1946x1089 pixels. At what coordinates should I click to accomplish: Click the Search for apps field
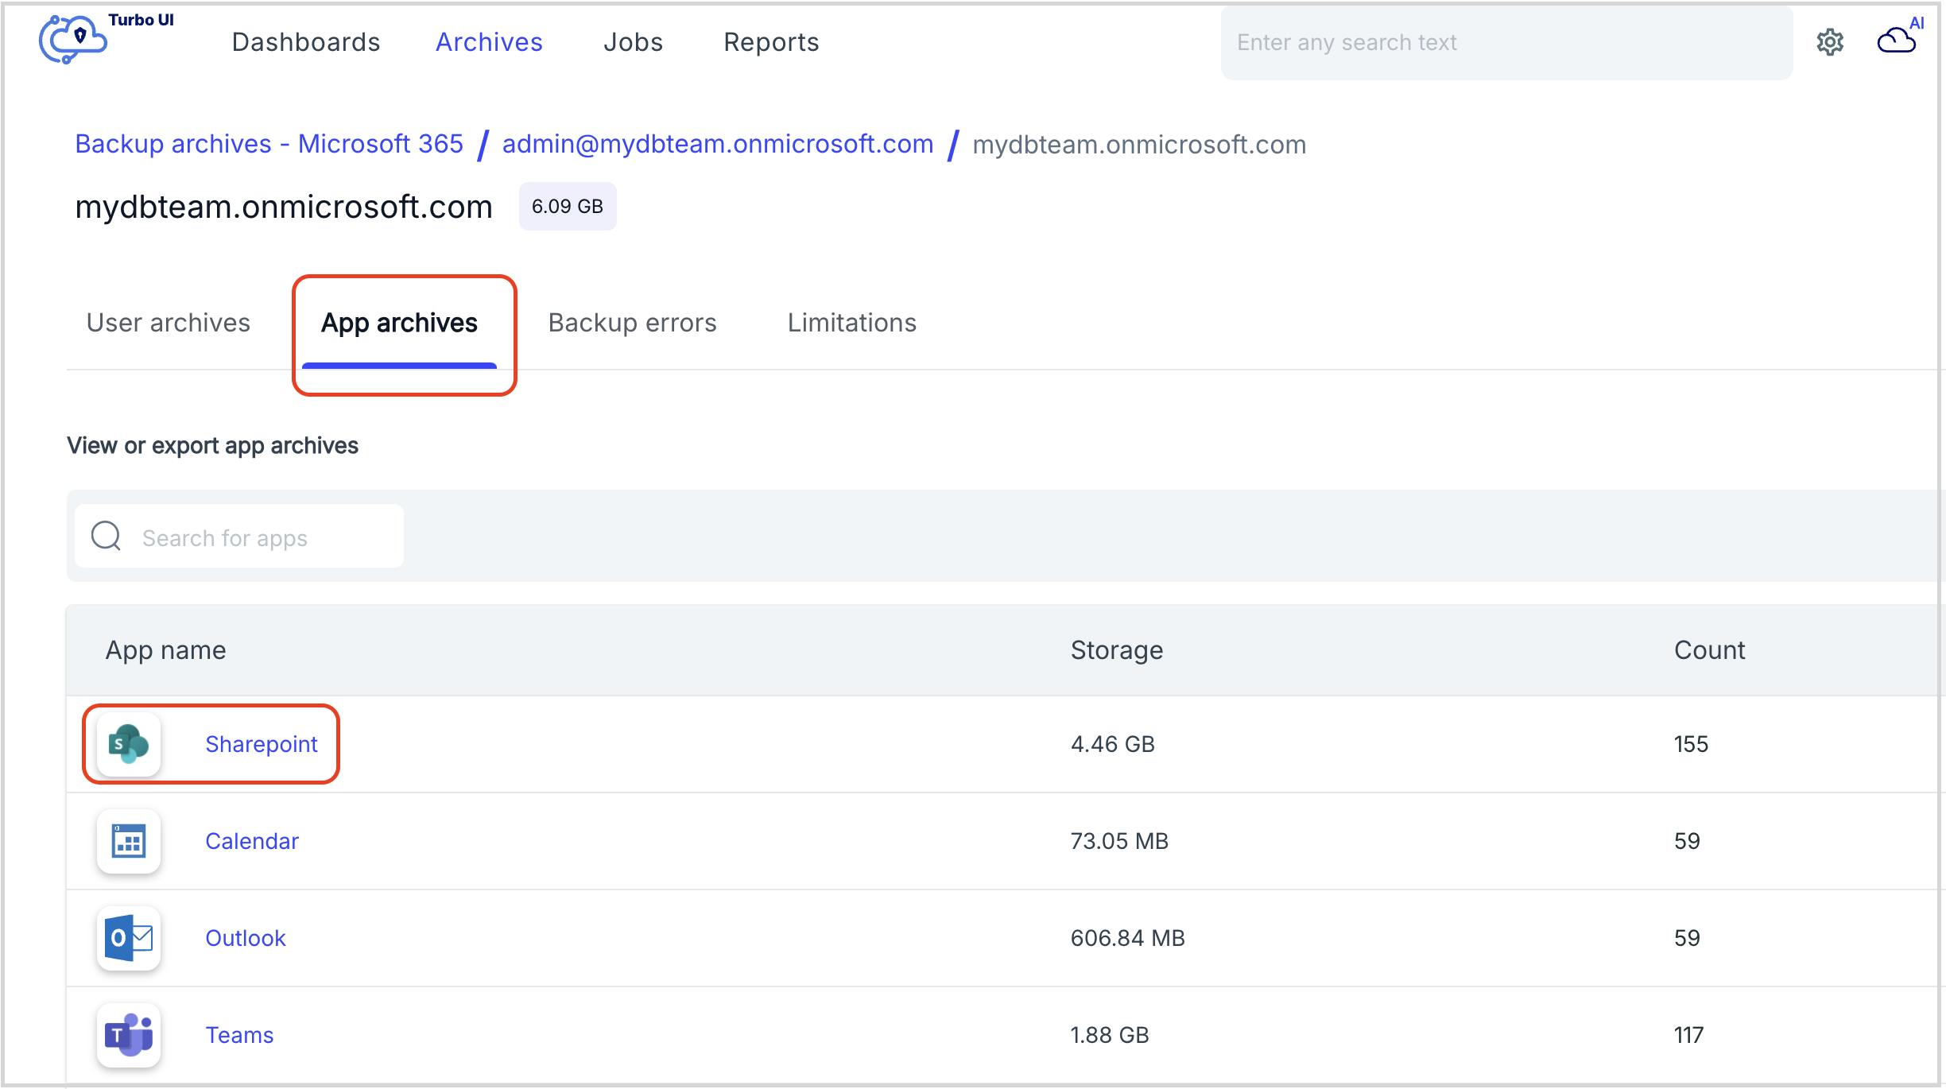[239, 537]
